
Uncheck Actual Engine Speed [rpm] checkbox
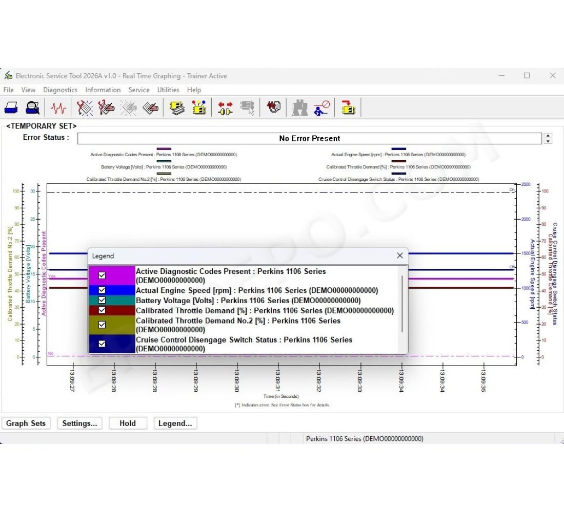pyautogui.click(x=102, y=290)
